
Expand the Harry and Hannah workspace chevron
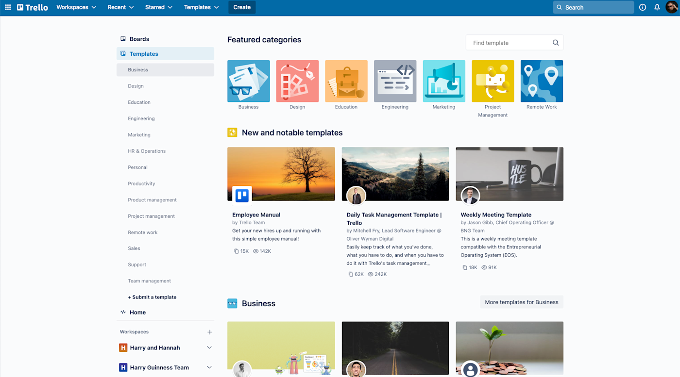[209, 348]
